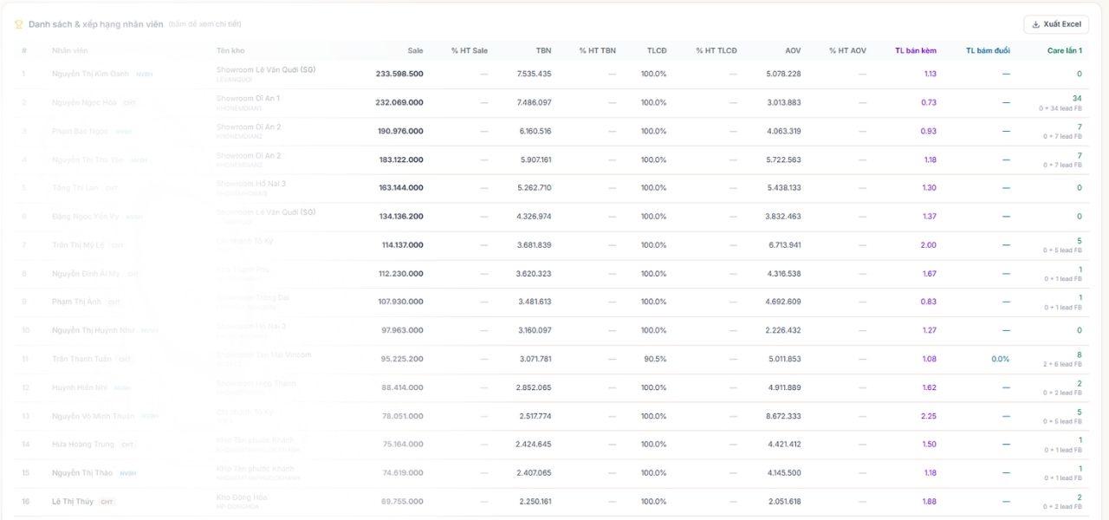Click the Sale column header
This screenshot has width=1109, height=520.
[415, 50]
